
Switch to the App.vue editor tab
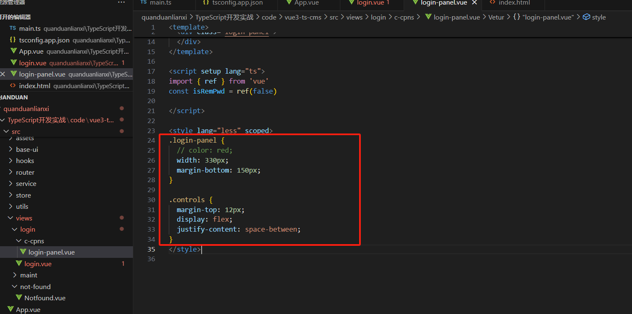click(x=307, y=3)
